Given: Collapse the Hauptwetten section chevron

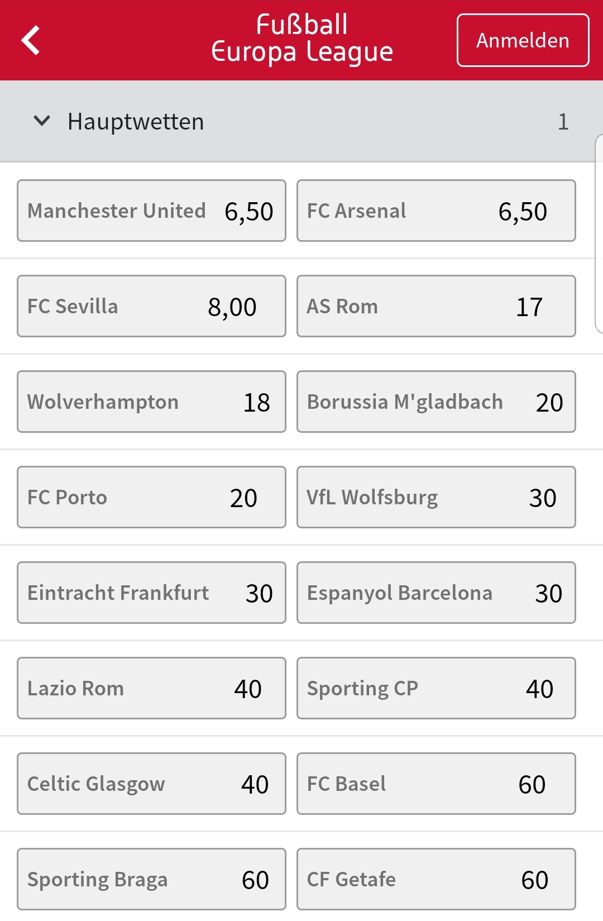Looking at the screenshot, I should pos(42,121).
